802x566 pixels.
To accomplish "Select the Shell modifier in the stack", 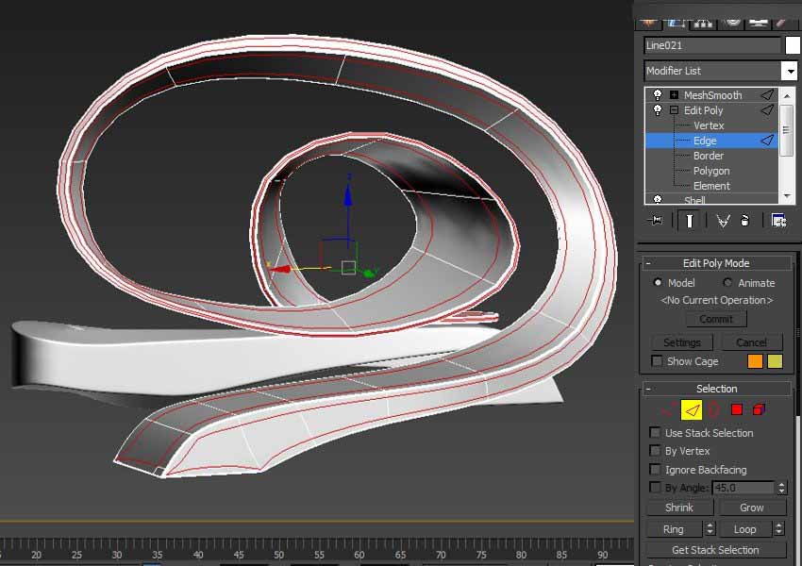I will [x=694, y=200].
